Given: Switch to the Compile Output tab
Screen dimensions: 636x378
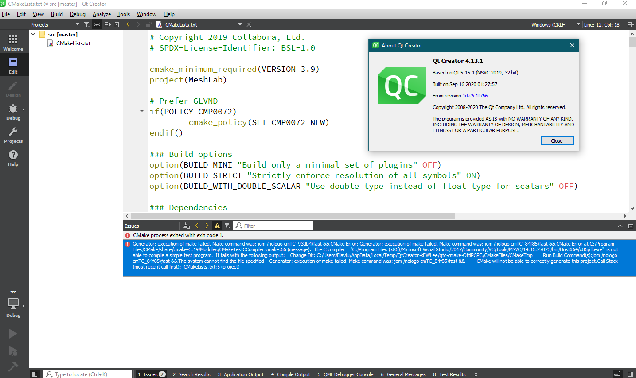Looking at the screenshot, I should click(290, 374).
